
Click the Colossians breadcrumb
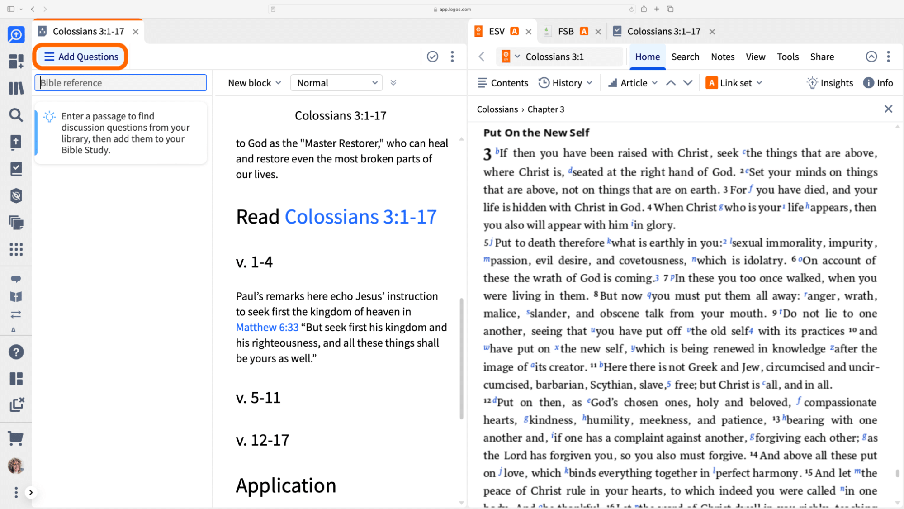click(x=497, y=109)
